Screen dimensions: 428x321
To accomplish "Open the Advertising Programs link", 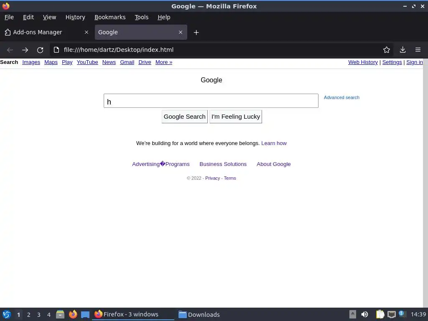I will click(x=161, y=164).
